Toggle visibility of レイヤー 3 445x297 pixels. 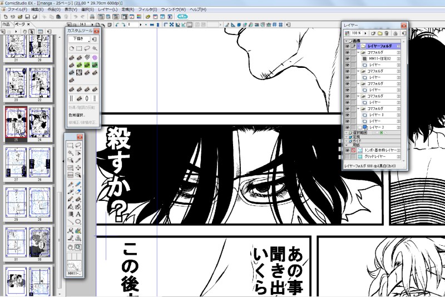tap(347, 115)
